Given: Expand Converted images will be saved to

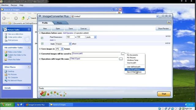Looking at the screenshot, I should click(40, 54).
